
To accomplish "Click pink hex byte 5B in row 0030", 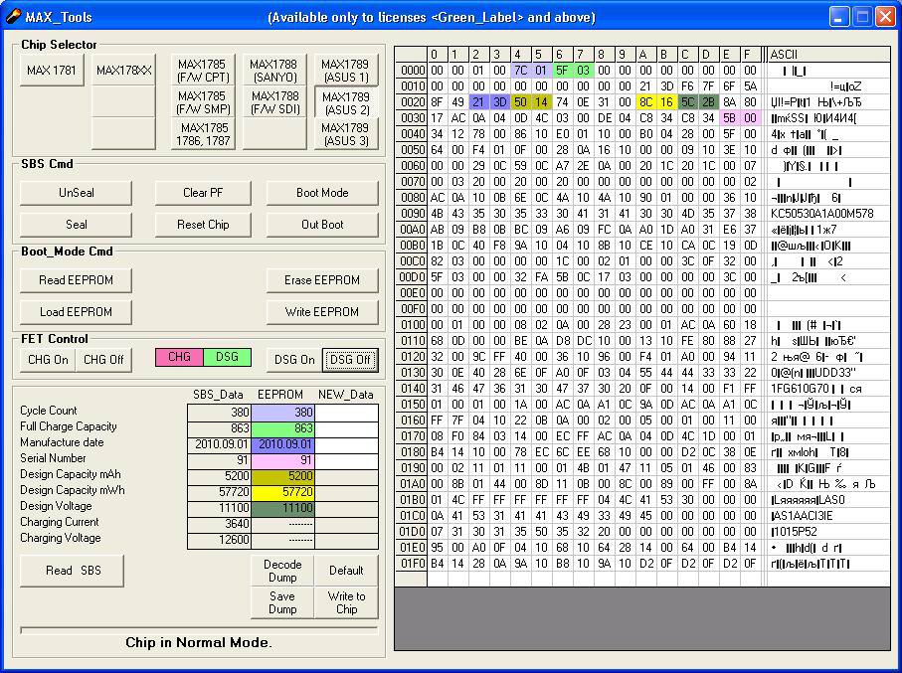I will click(729, 118).
